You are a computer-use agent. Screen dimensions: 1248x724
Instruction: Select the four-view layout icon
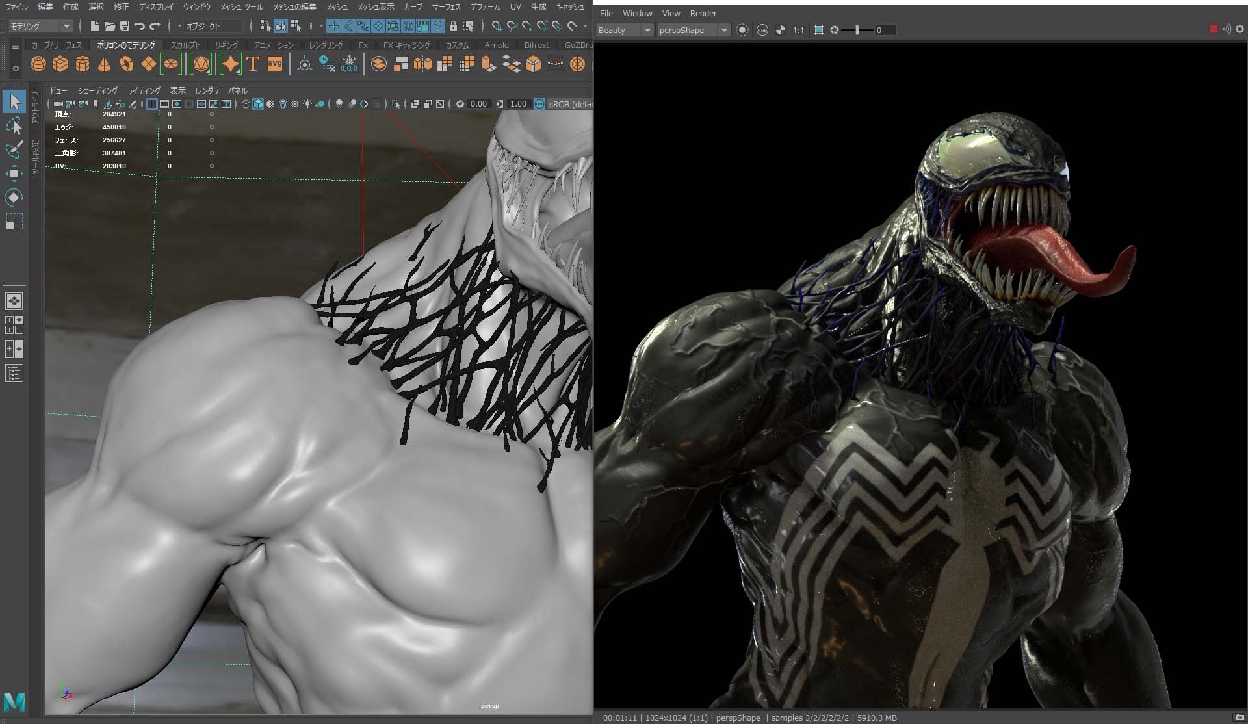[14, 325]
